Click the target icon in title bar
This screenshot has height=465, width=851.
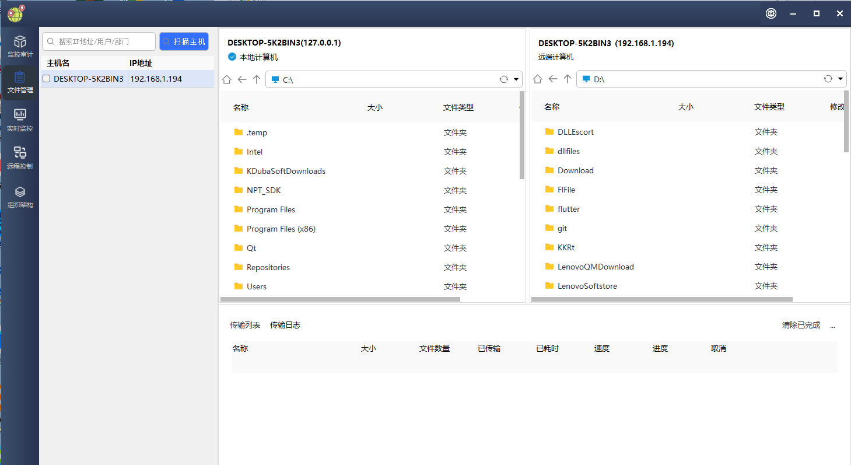click(771, 13)
